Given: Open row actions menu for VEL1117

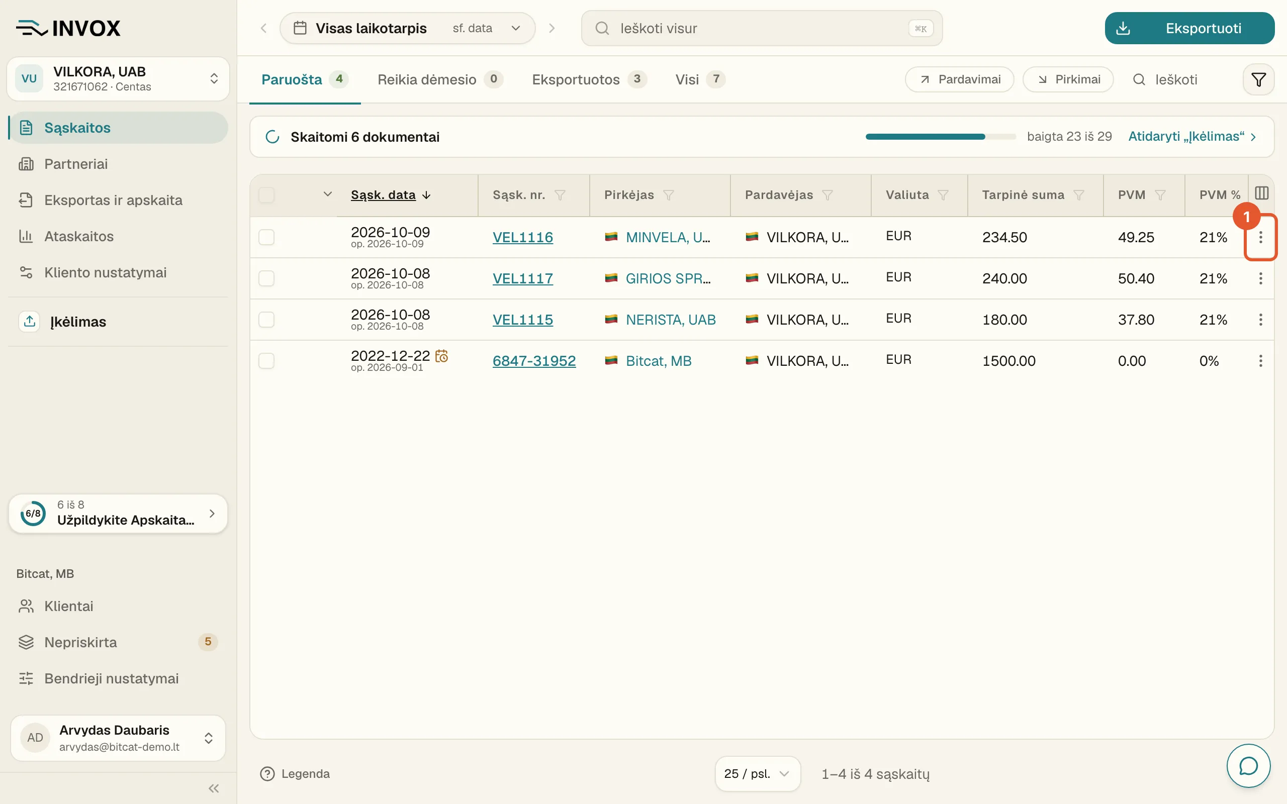Looking at the screenshot, I should point(1260,278).
